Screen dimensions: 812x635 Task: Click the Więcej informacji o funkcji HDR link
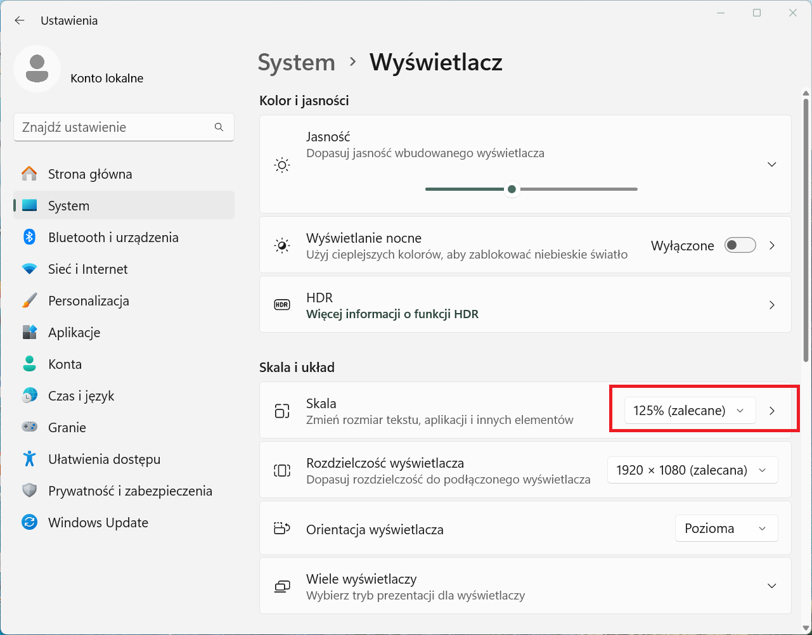click(392, 314)
